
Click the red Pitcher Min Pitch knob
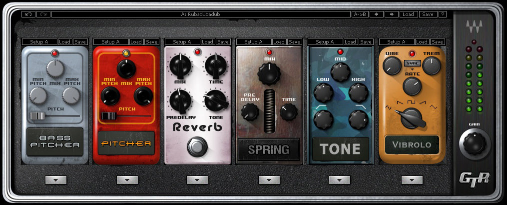pos(110,95)
